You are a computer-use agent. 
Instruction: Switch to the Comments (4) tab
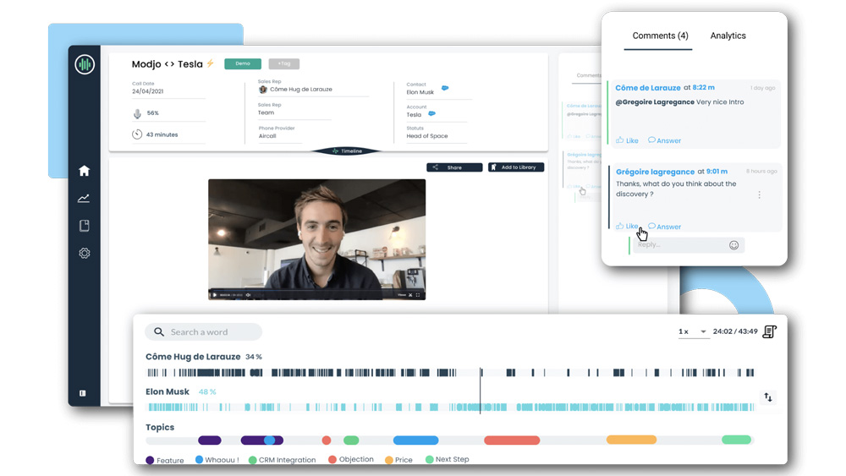pos(660,36)
